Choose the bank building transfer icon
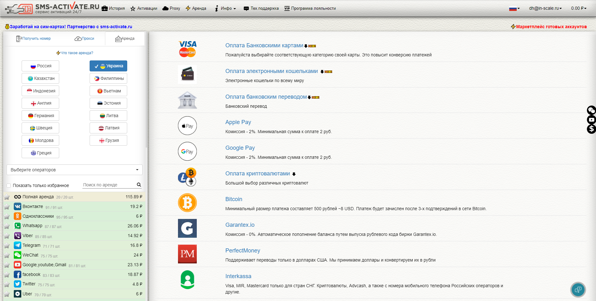This screenshot has width=596, height=301. click(x=187, y=100)
